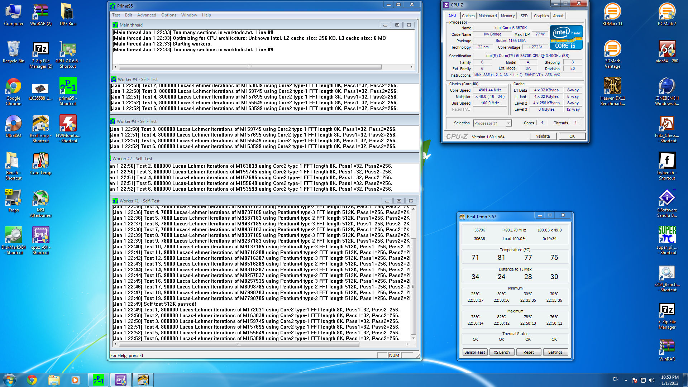Open aida64 - 260 desktop icon
The image size is (688, 387).
667,52
